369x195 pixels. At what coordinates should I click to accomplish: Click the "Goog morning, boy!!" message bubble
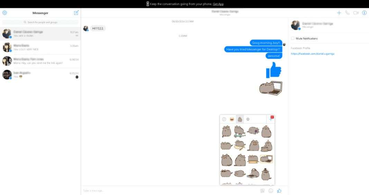coord(266,43)
